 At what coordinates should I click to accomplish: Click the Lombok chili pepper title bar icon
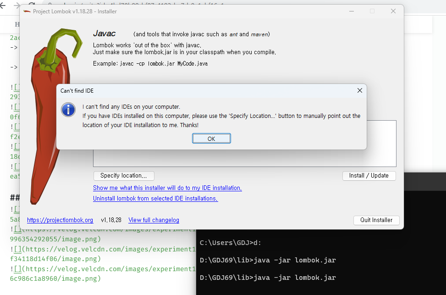[x=27, y=11]
